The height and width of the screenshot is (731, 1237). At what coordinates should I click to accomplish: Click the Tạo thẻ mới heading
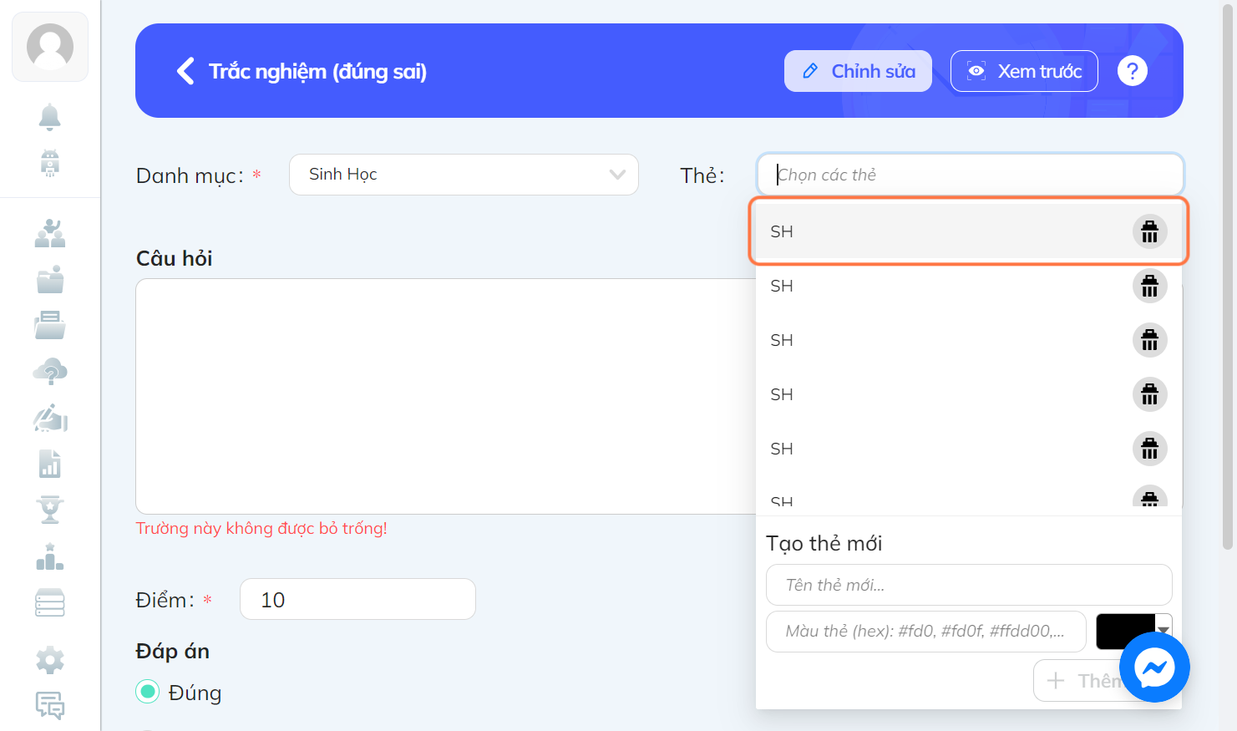pyautogui.click(x=824, y=543)
